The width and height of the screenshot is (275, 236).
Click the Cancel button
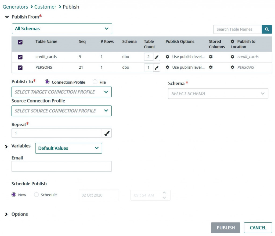(x=258, y=228)
